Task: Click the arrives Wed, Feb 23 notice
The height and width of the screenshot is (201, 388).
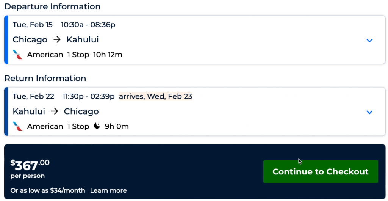Action: click(155, 96)
